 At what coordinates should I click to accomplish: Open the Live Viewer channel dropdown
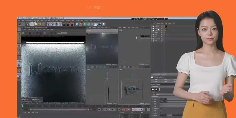point(64,33)
